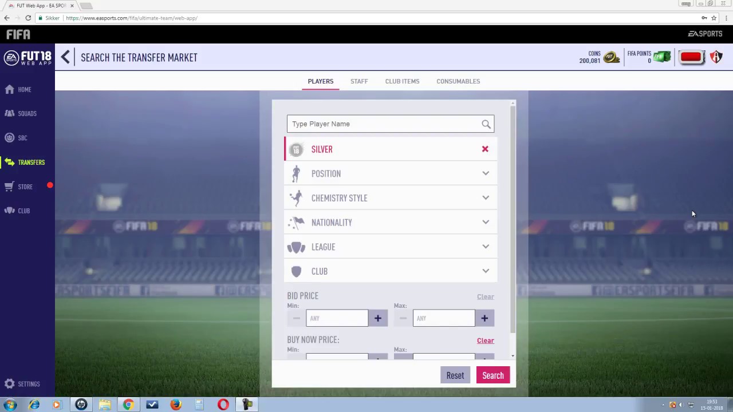Open Google Chrome from taskbar
Viewport: 733px width, 412px height.
pyautogui.click(x=128, y=405)
